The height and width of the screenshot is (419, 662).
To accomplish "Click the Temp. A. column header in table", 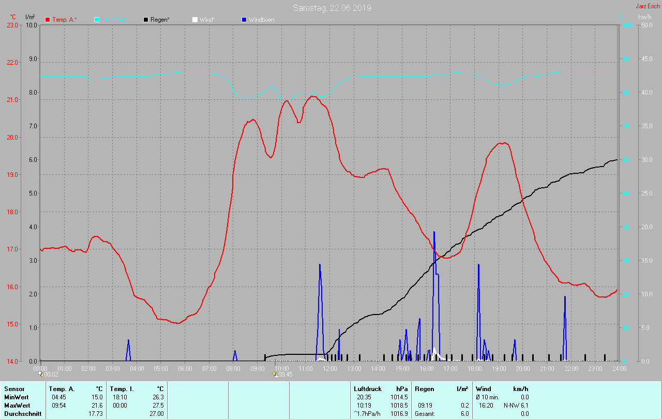I will pyautogui.click(x=62, y=388).
